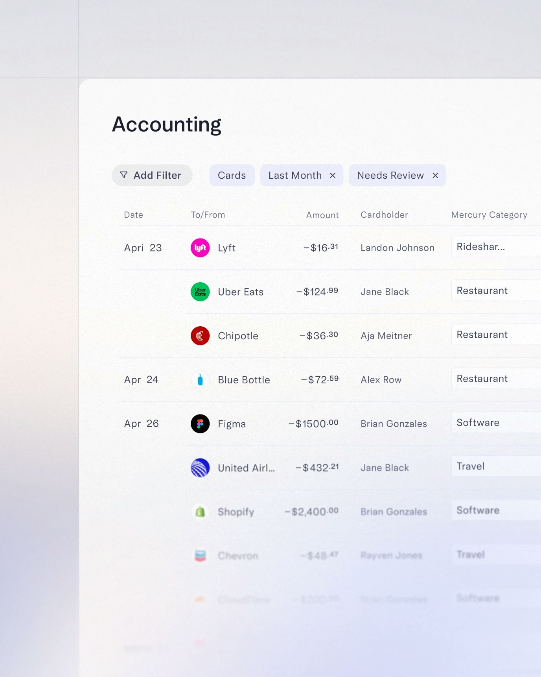Click the Uber Eats merchant logo
This screenshot has width=541, height=677.
200,292
